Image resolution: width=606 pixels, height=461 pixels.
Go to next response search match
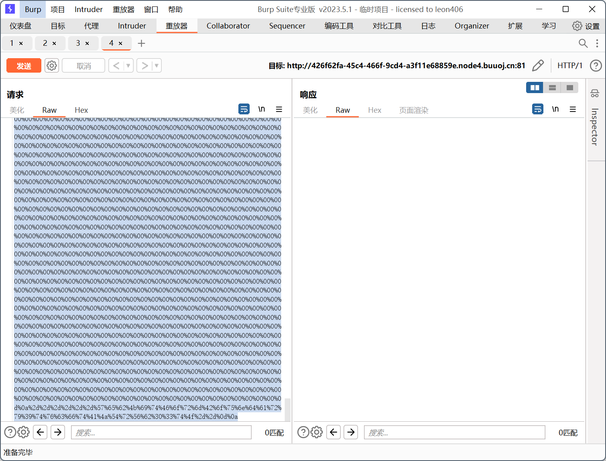pos(351,432)
